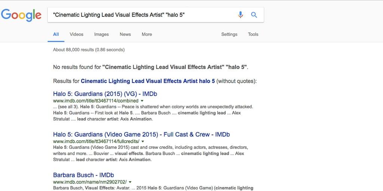Click URL text www.imdb.com/title/tt3467114/combined
The width and height of the screenshot is (383, 191).
point(96,101)
